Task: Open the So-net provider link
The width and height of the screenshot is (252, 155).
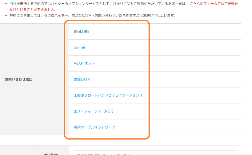Action: click(x=79, y=48)
